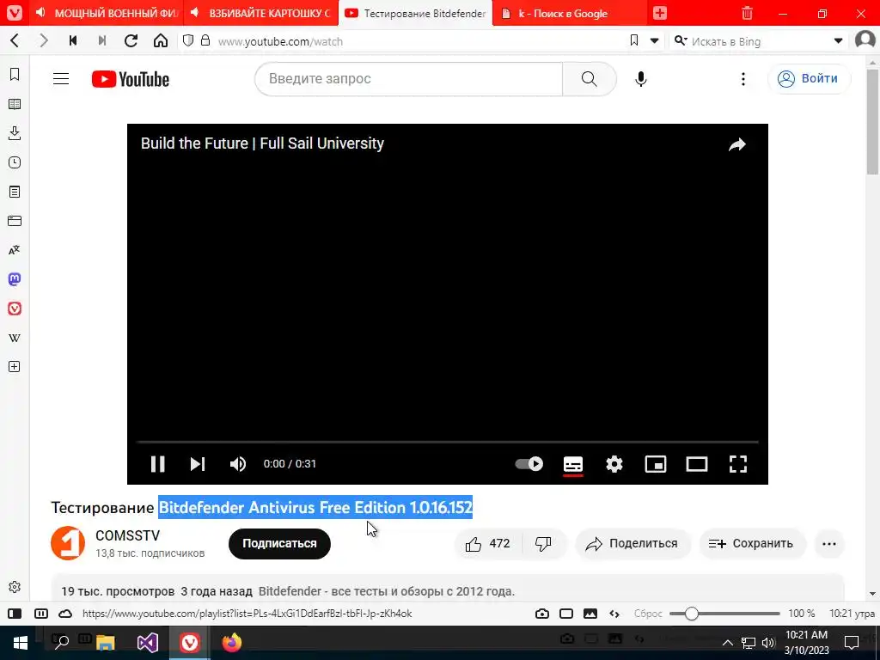Show site info via padlock icon
The height and width of the screenshot is (660, 880).
click(205, 40)
